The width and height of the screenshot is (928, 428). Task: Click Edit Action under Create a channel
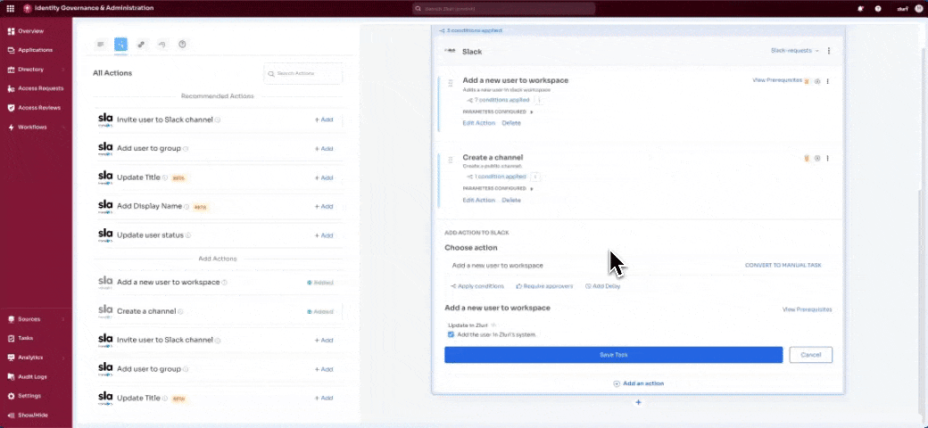point(479,201)
